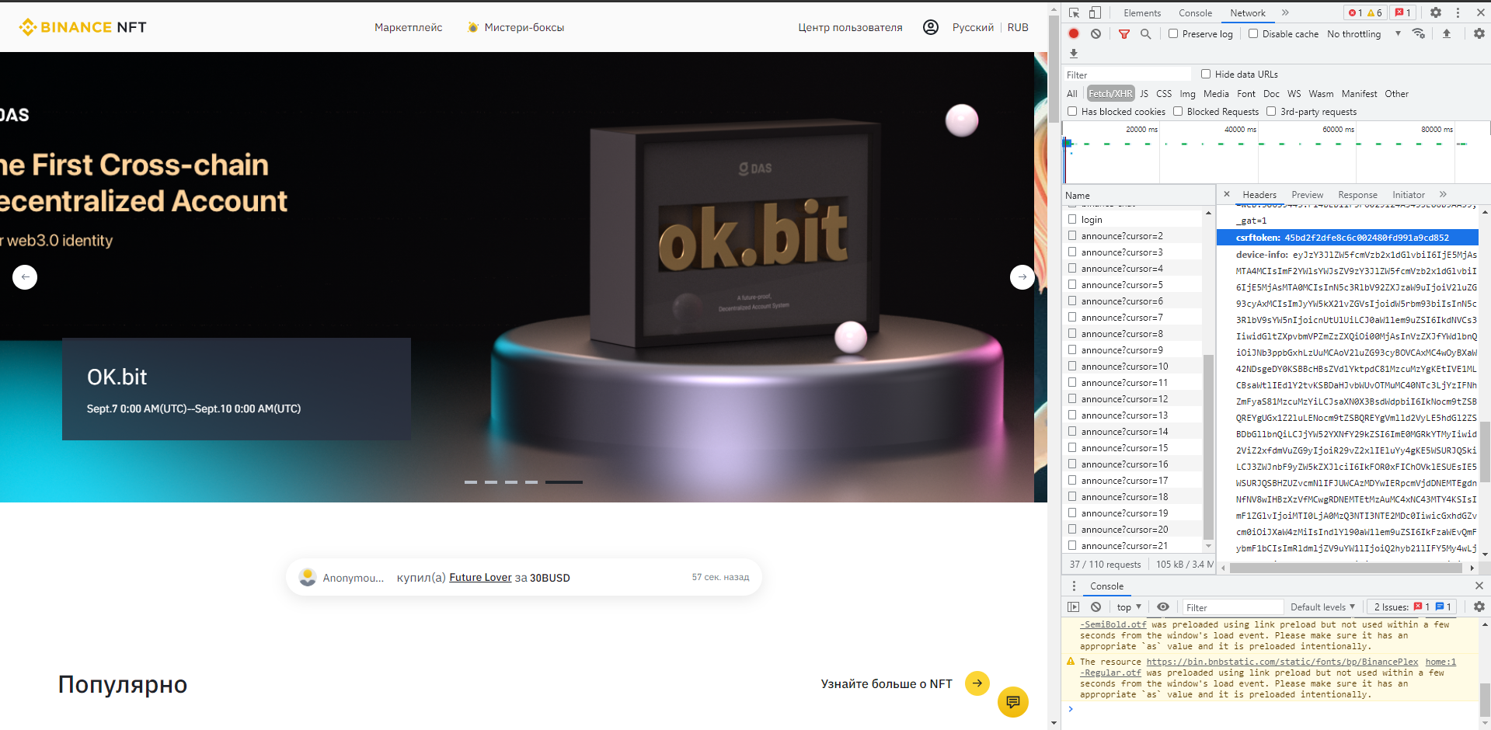Open the Маркетплейс page
Viewport: 1491px width, 730px height.
point(409,27)
